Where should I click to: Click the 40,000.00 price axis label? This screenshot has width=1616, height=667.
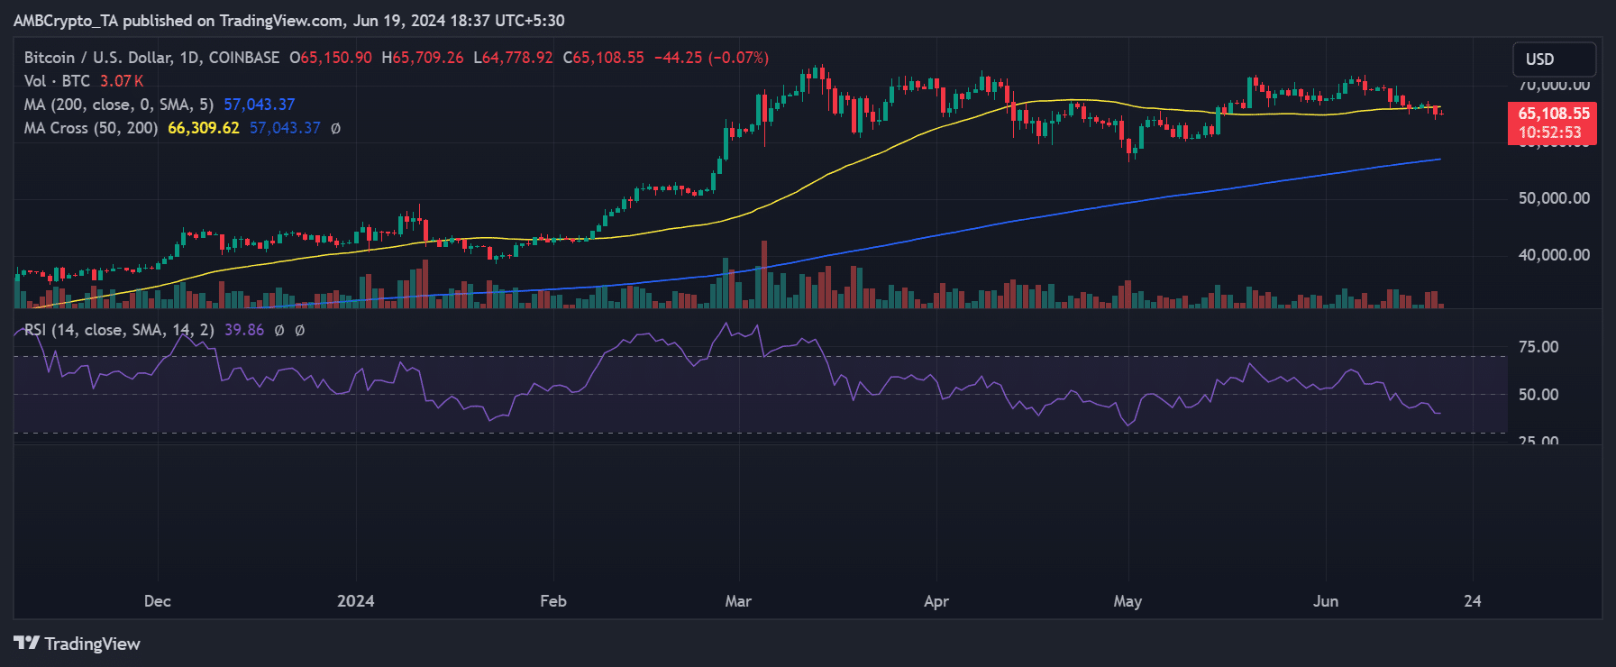click(x=1554, y=255)
